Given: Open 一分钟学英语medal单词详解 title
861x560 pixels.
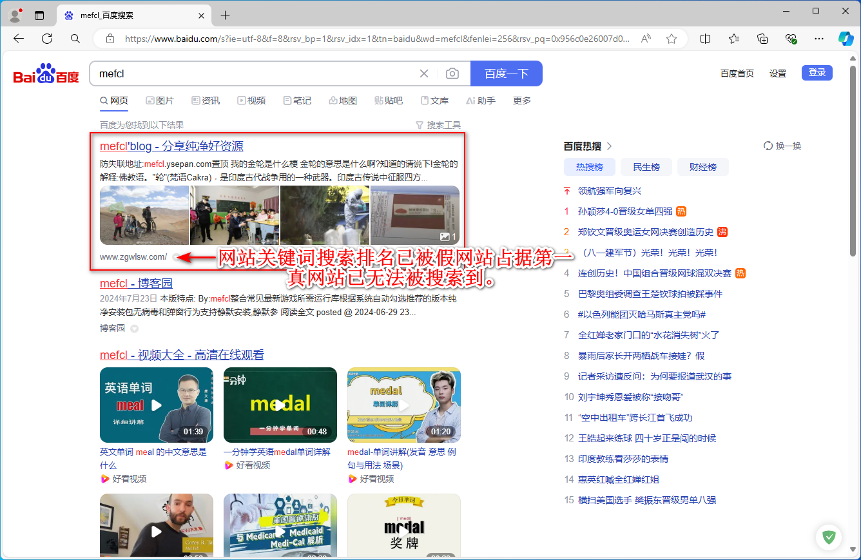Looking at the screenshot, I should pos(277,452).
